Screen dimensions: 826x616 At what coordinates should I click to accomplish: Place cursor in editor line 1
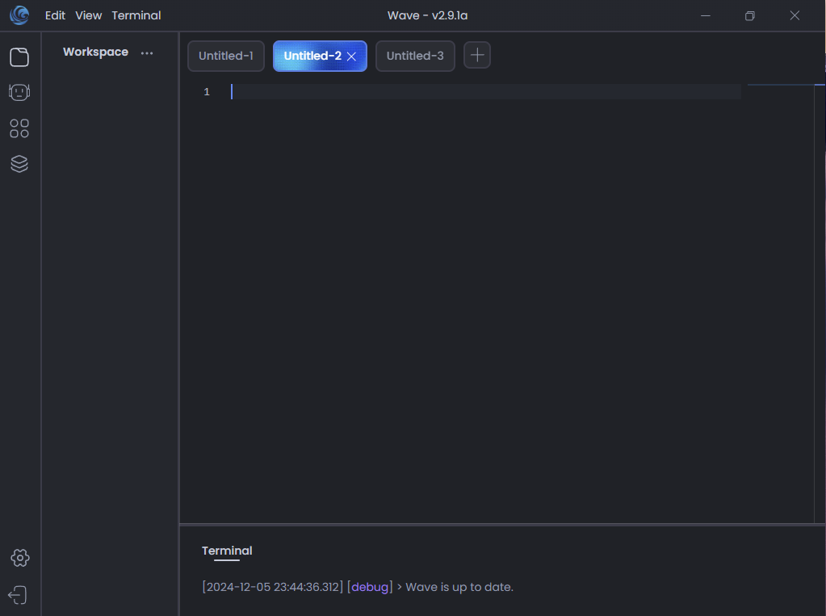pos(484,92)
